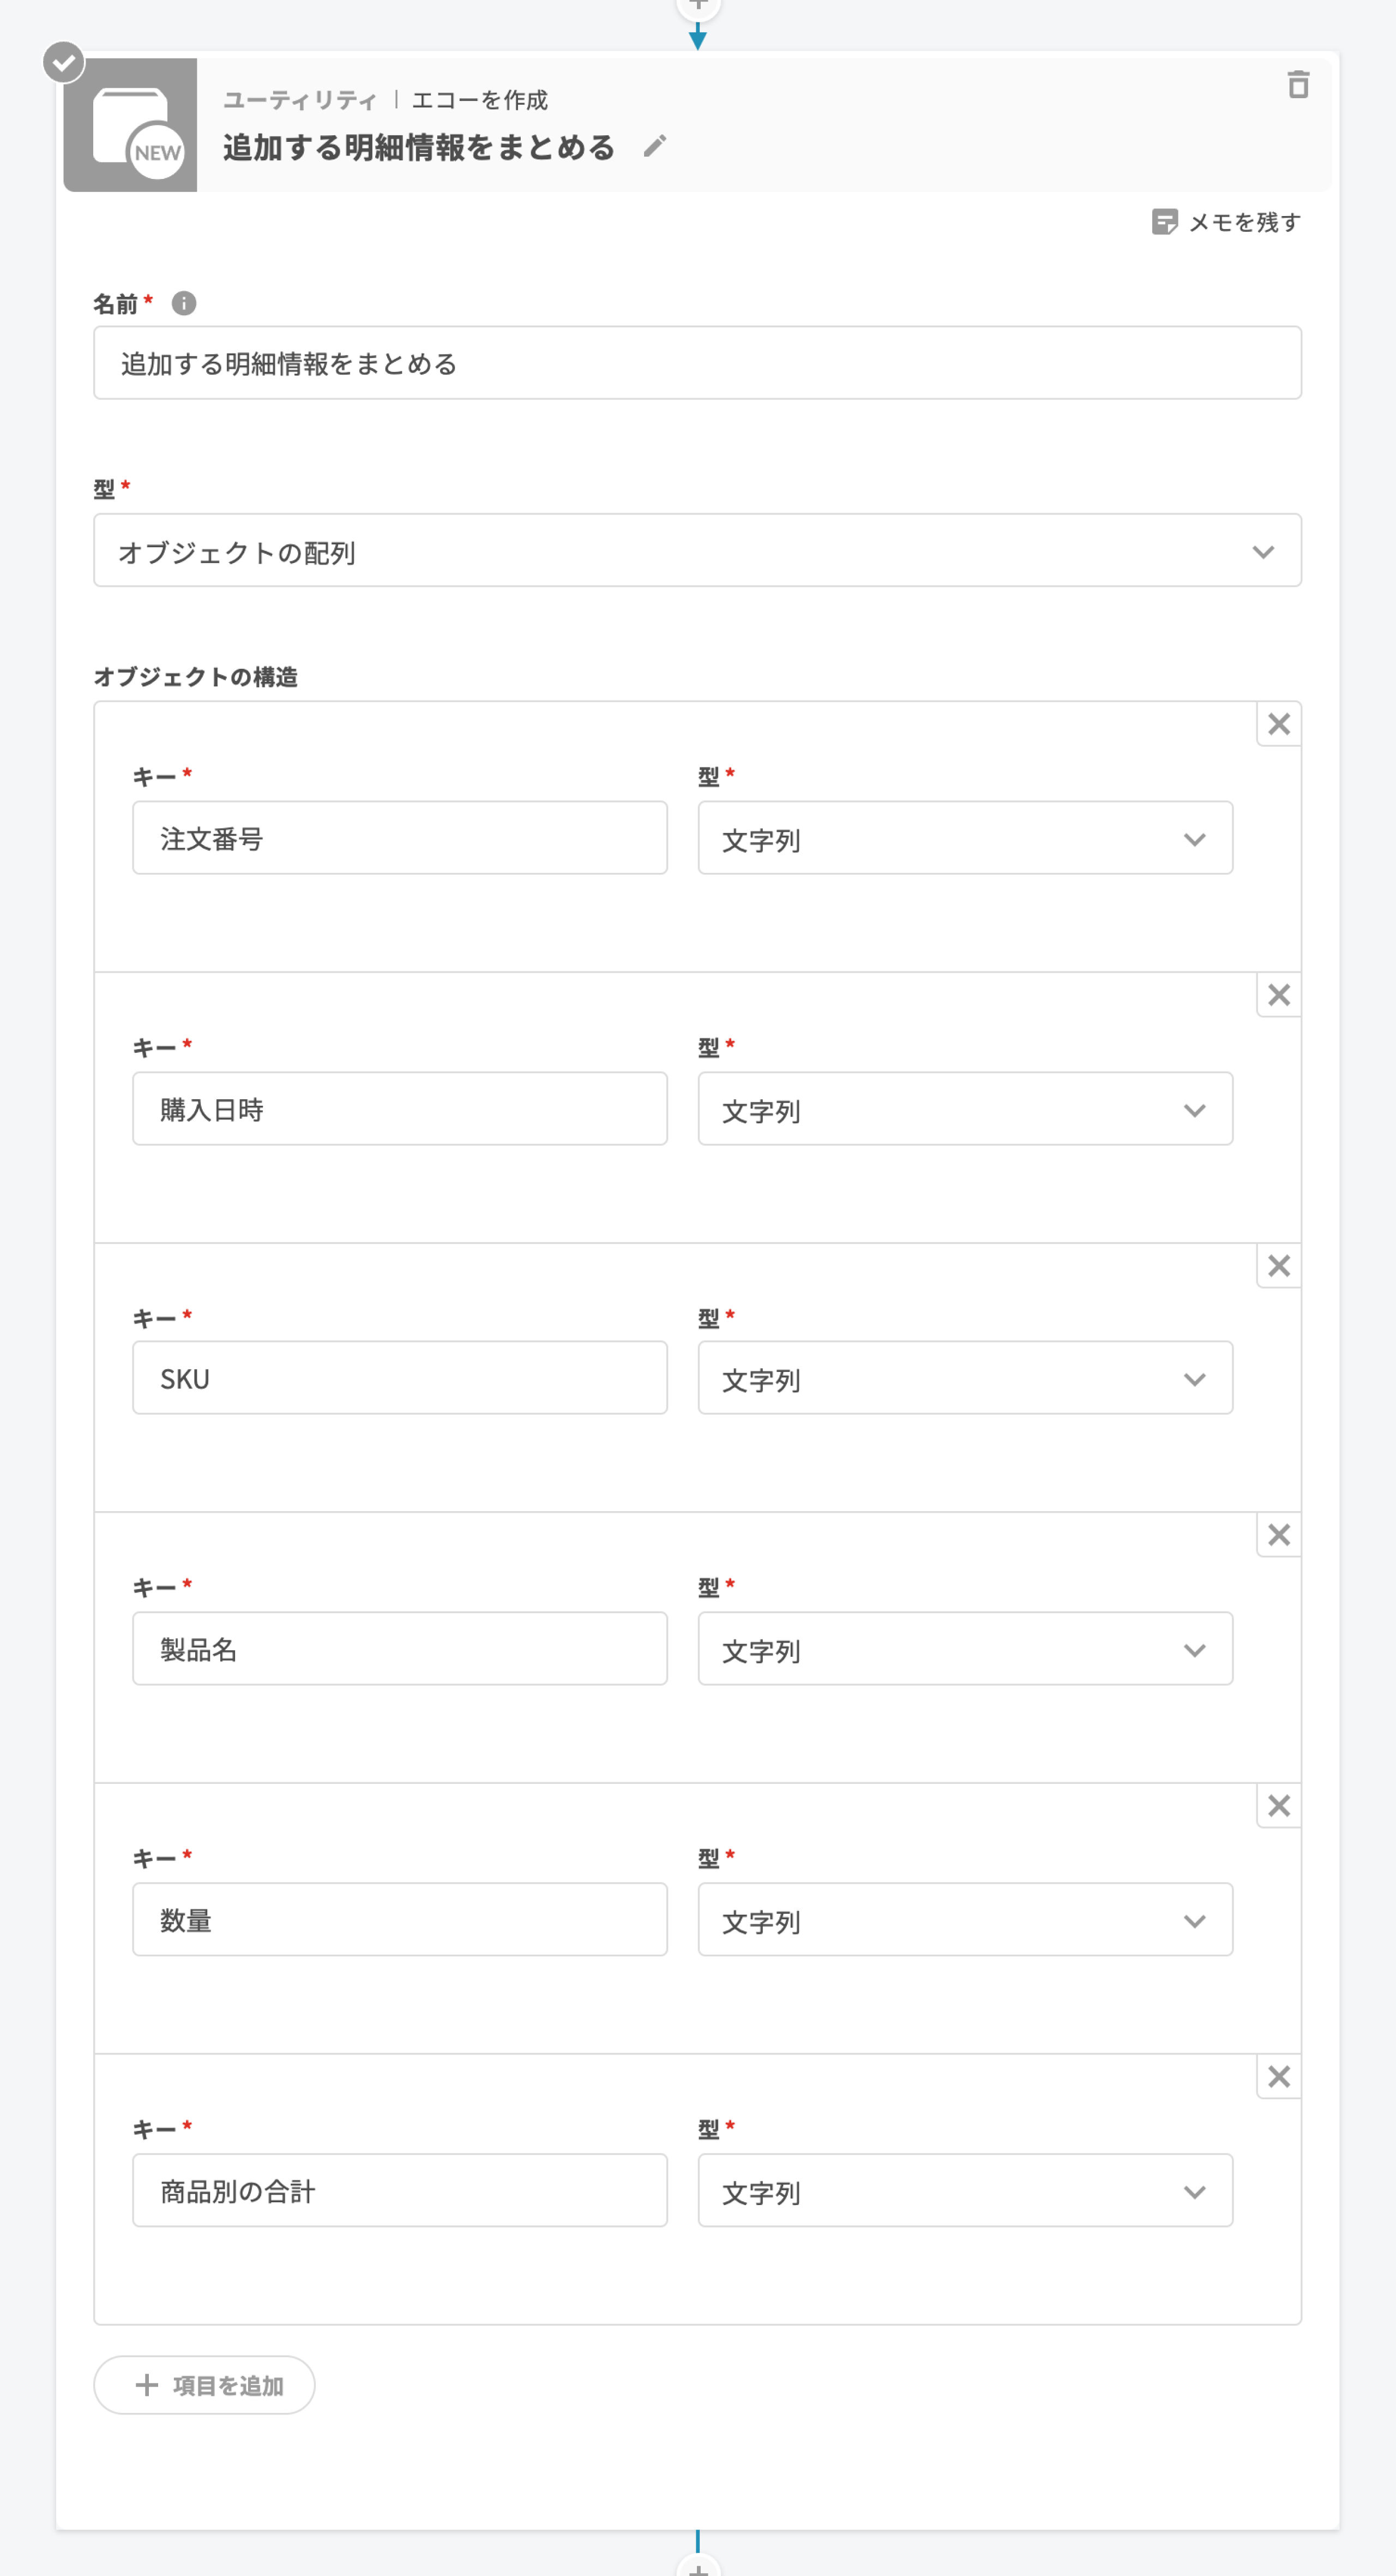Open type dropdown for 注文番号 key
Viewport: 1396px width, 2576px height.
click(964, 838)
